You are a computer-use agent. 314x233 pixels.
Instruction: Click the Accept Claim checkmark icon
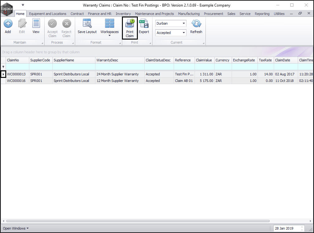pyautogui.click(x=52, y=24)
